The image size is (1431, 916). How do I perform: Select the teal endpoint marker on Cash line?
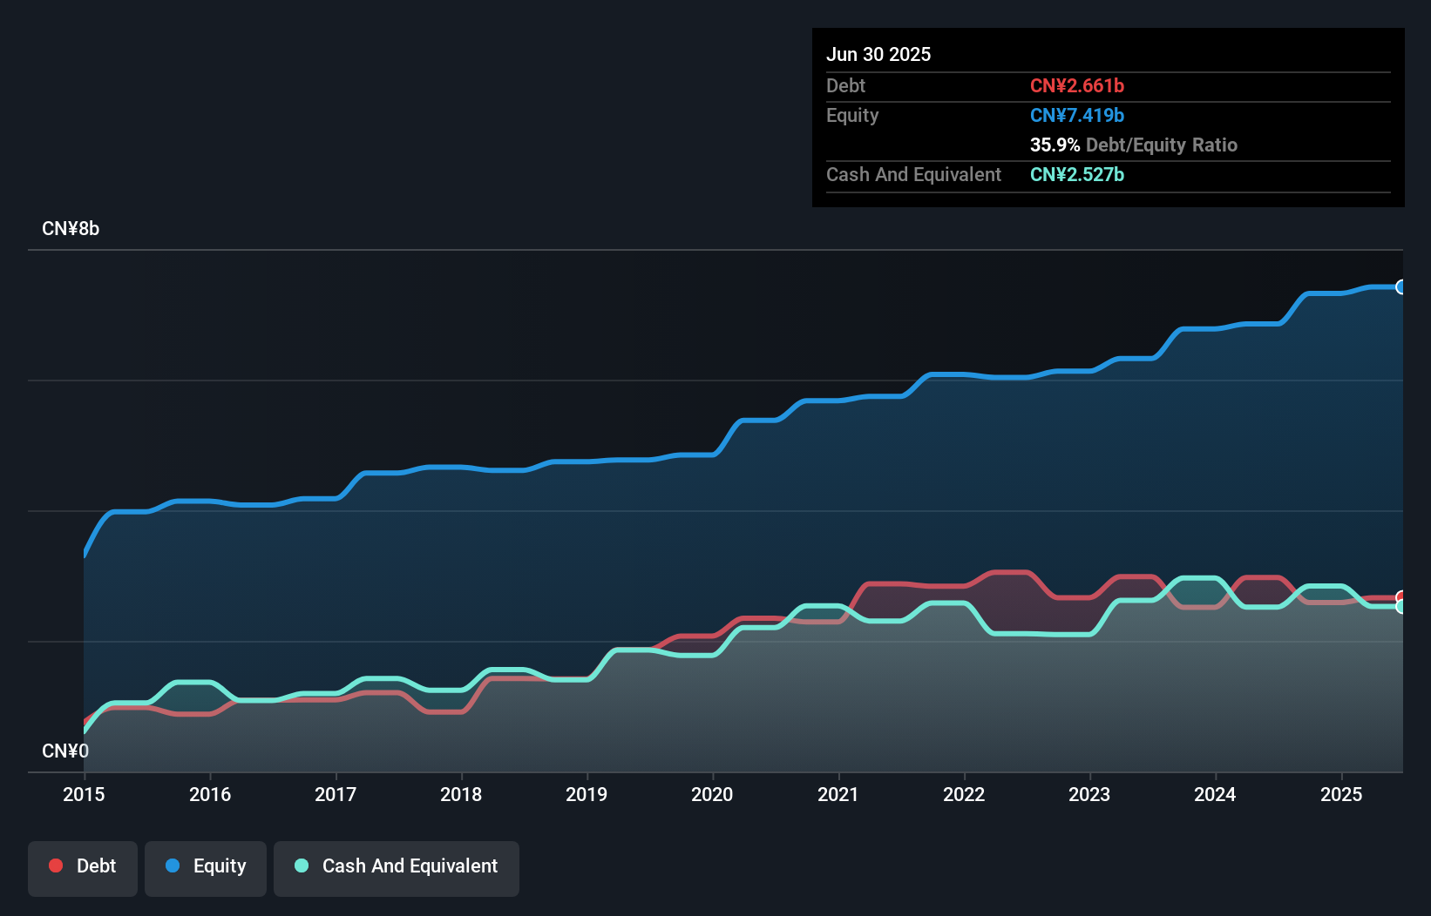point(1401,606)
